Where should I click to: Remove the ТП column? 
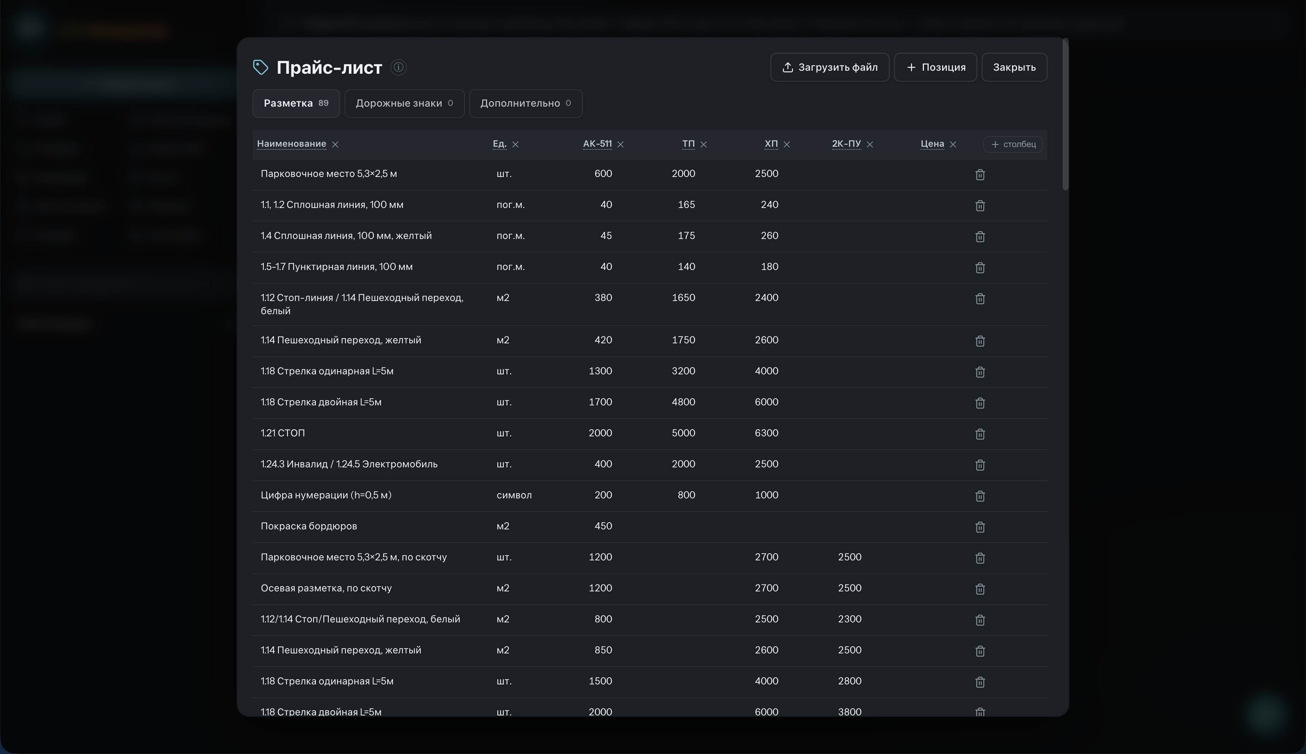click(704, 144)
